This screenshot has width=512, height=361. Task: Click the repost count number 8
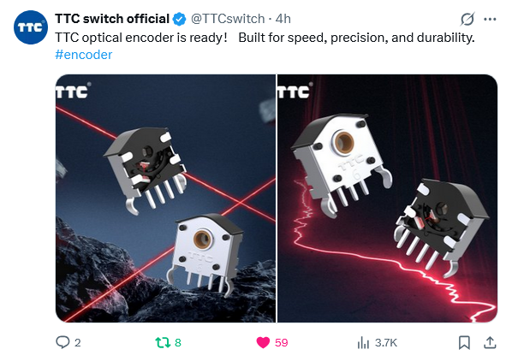pos(177,343)
